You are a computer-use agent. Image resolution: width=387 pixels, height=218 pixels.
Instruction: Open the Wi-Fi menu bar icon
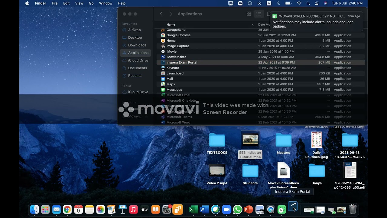[x=299, y=3]
